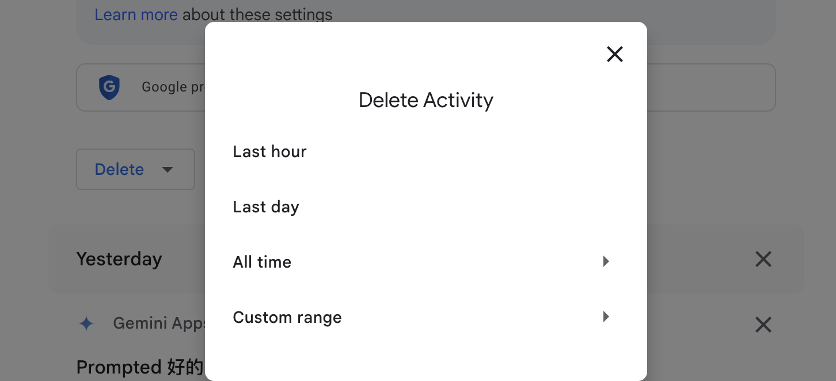
Task: Click the Gemini sparkle icon
Action: (86, 323)
